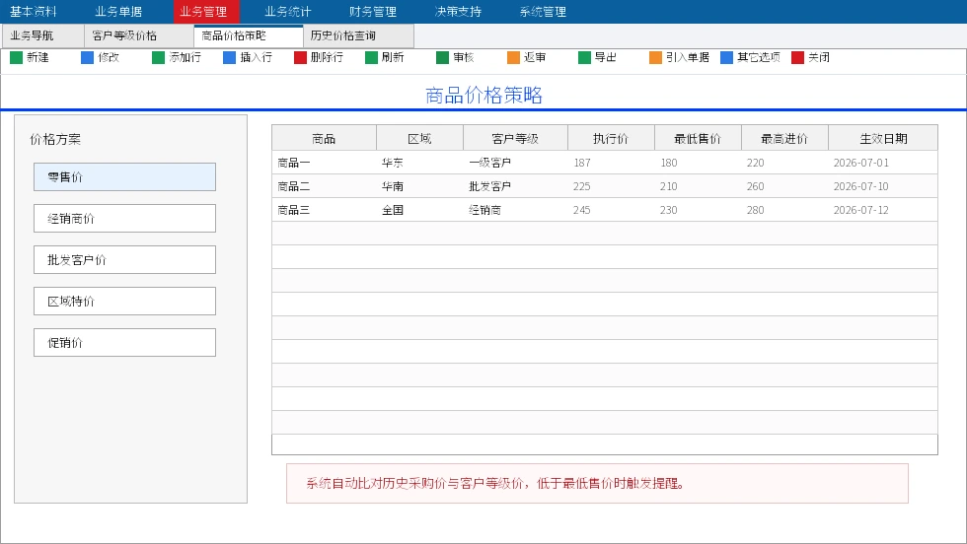Image resolution: width=967 pixels, height=544 pixels.
Task: Click the red 关闭 icon
Action: click(x=797, y=57)
